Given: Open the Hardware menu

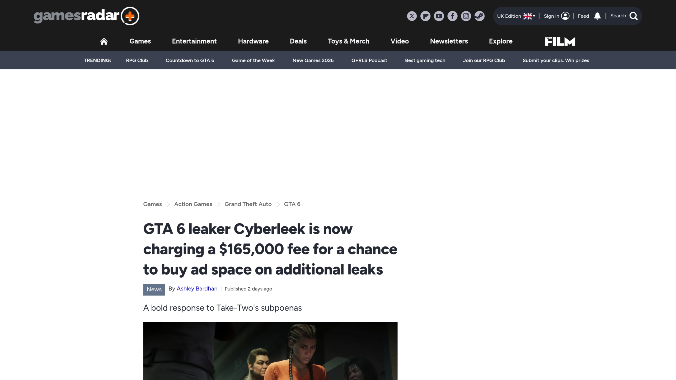Looking at the screenshot, I should click(253, 41).
